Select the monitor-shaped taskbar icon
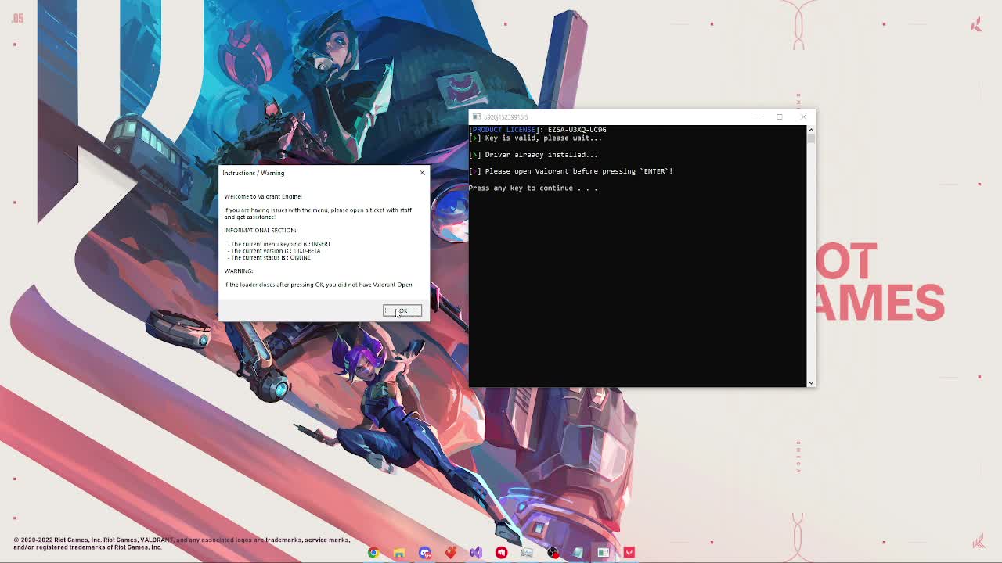The width and height of the screenshot is (1002, 563). tap(527, 553)
